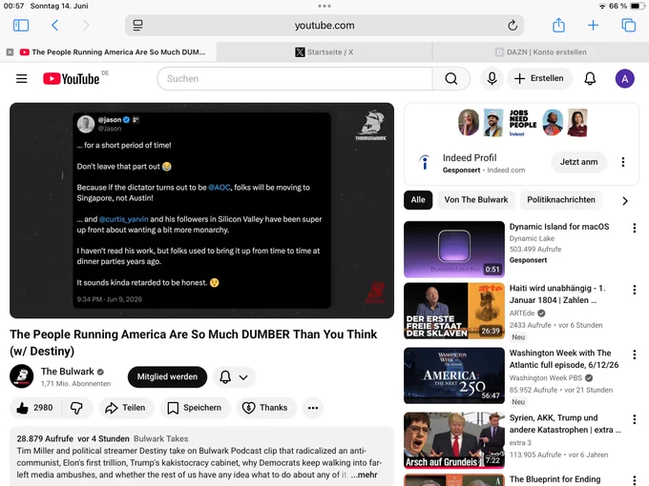This screenshot has height=486, width=649.
Task: Focus the Suchen search field
Action: [x=295, y=78]
